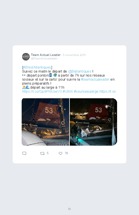Open the @Batlantiques mention
139x215 pixels.
[x=80, y=71]
